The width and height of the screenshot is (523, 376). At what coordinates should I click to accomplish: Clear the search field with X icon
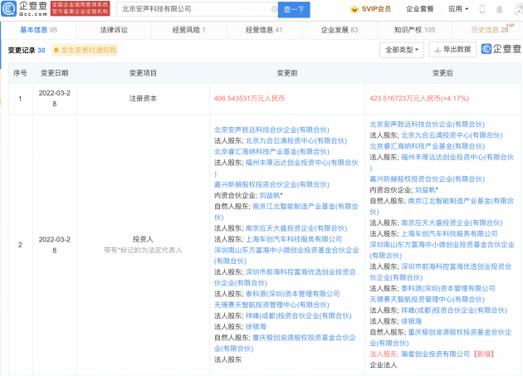pyautogui.click(x=274, y=9)
